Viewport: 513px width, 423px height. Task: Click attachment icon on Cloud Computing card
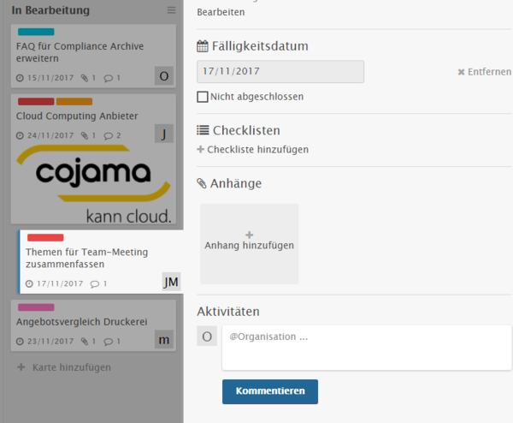coord(85,135)
